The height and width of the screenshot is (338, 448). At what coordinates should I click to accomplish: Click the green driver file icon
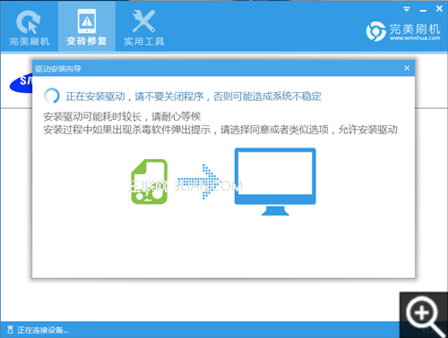pos(150,182)
